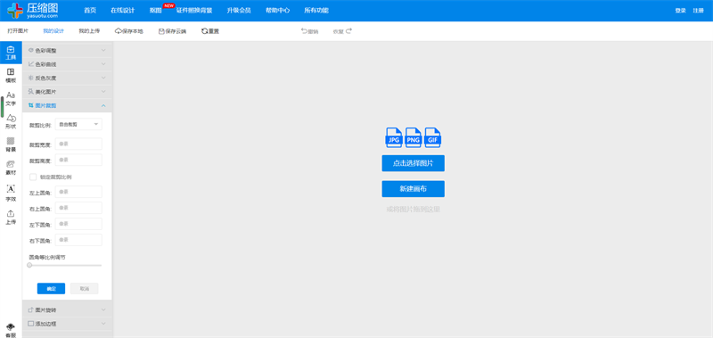Open 在线设计 online design menu item

point(122,11)
